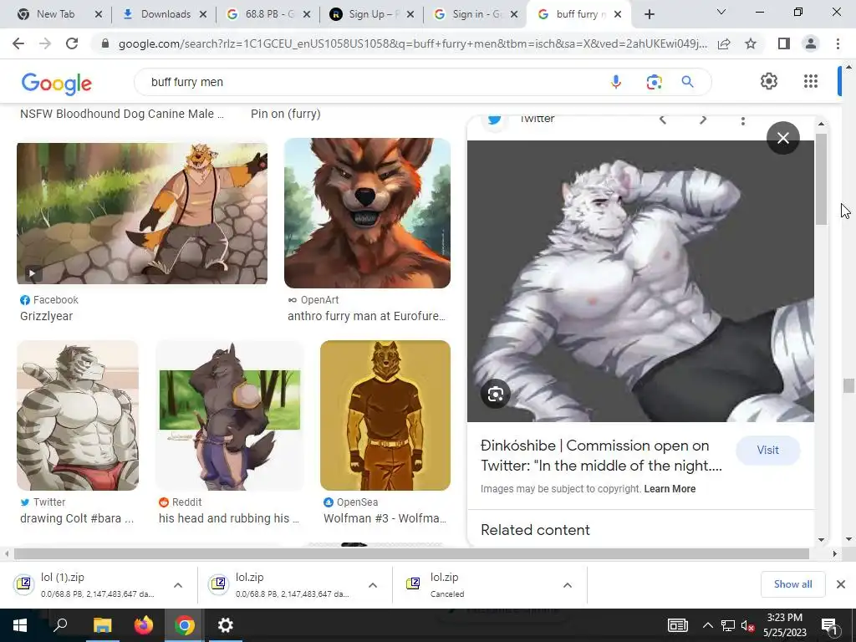
Task: Open the Chrome profile avatar
Action: coord(811,43)
